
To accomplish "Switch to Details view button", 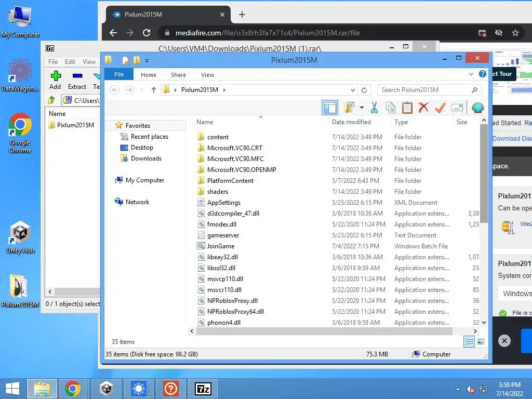I will point(469,342).
